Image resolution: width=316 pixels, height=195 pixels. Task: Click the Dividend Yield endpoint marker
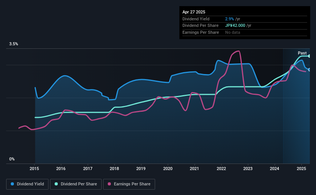[309, 70]
